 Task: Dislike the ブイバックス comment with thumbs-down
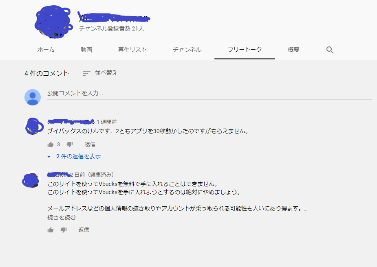pos(70,144)
